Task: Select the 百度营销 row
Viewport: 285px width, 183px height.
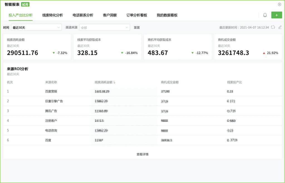Action: (x=53, y=91)
